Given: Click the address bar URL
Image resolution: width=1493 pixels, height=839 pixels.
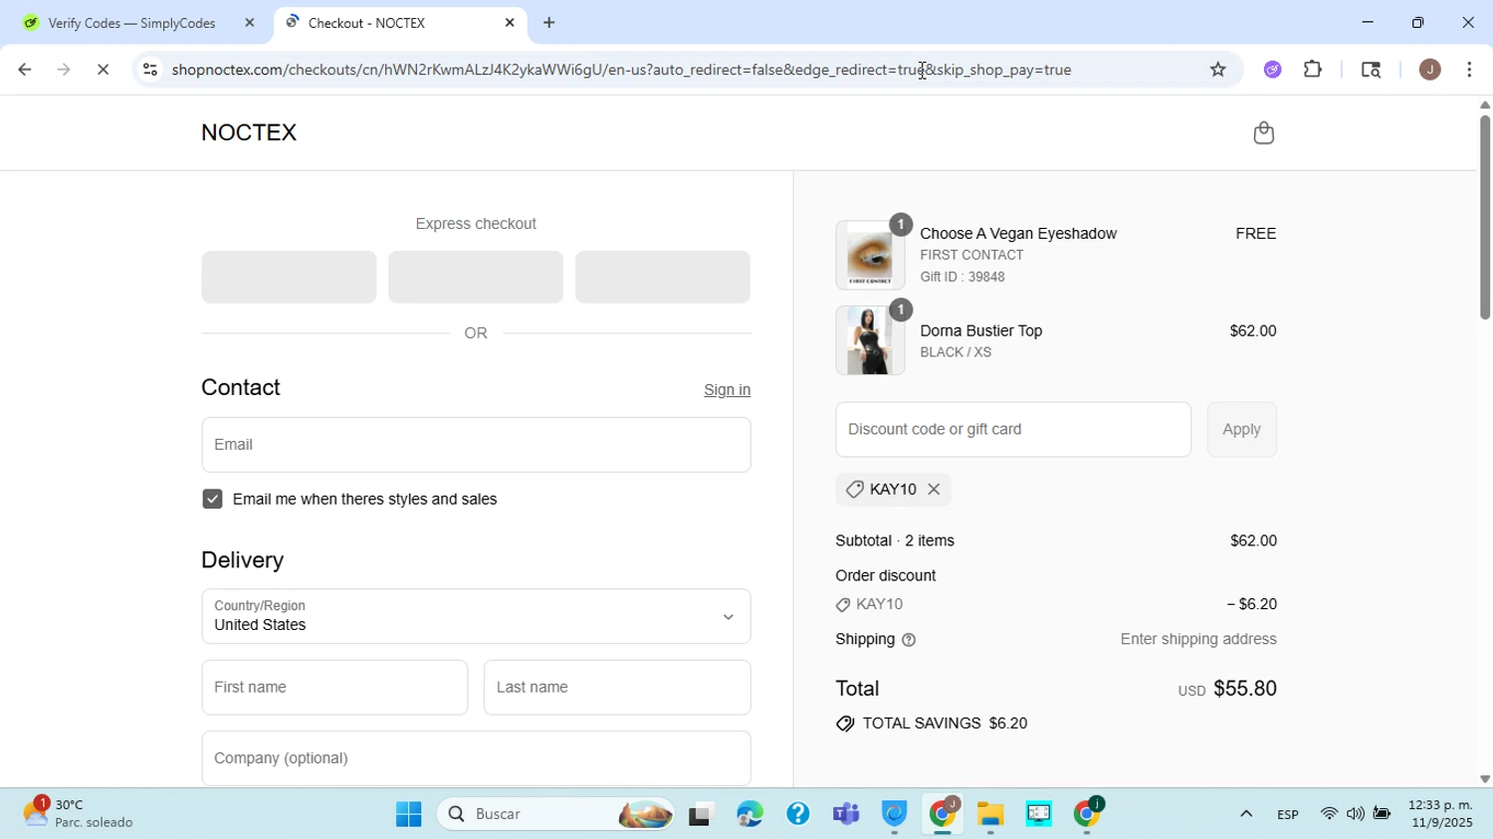Looking at the screenshot, I should [621, 70].
